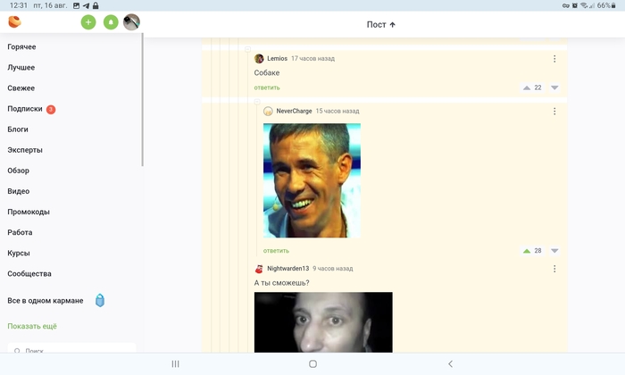
Task: Open NeverCharge username link
Action: point(294,112)
